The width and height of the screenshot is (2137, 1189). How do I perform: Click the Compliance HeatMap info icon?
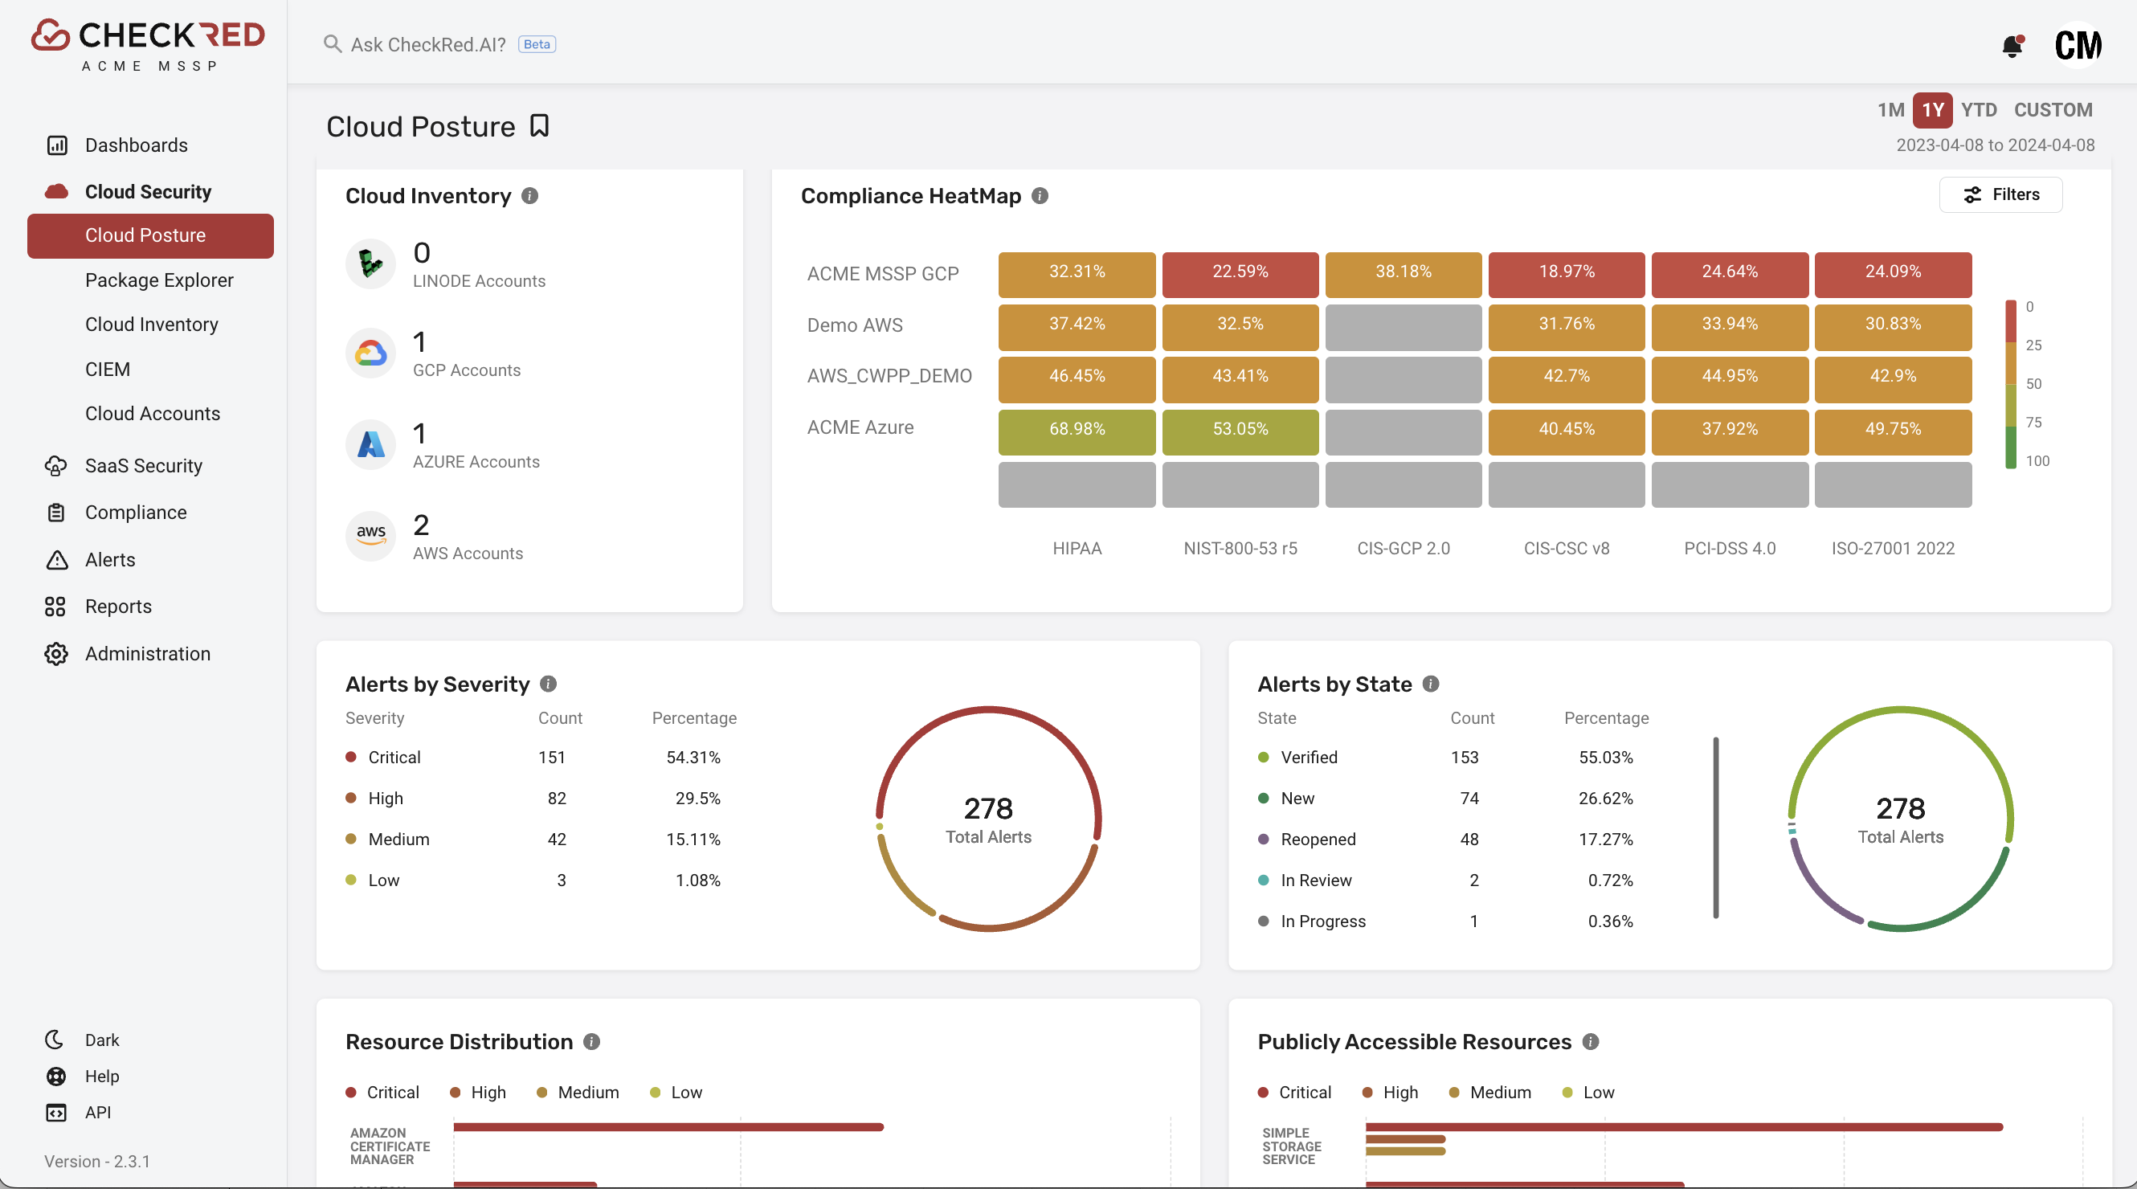coord(1040,196)
